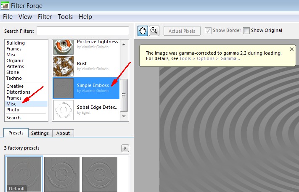The image size is (299, 192).
Task: Select the third factory preset thumbnail
Action: point(100,174)
